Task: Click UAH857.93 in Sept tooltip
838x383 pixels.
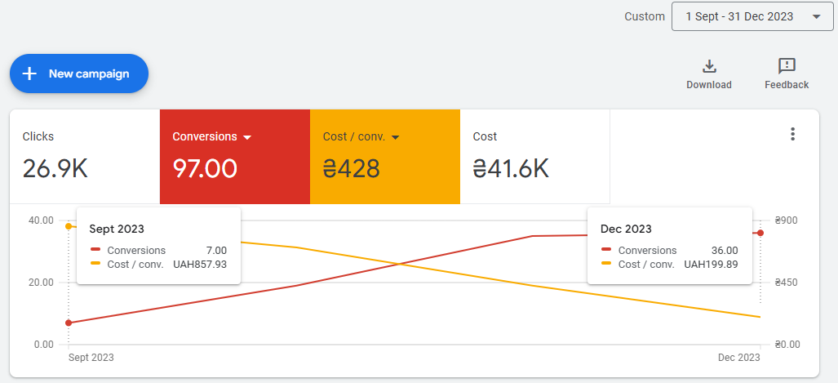Action: point(200,265)
